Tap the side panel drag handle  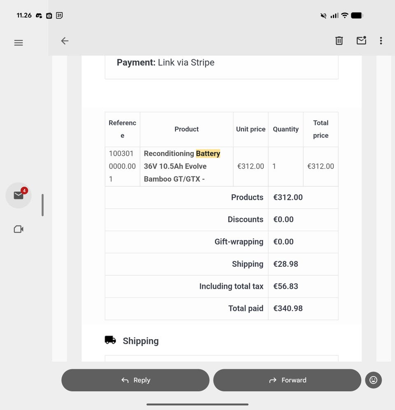tap(42, 205)
